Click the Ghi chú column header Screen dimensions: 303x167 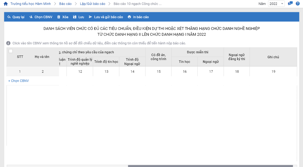click(273, 57)
